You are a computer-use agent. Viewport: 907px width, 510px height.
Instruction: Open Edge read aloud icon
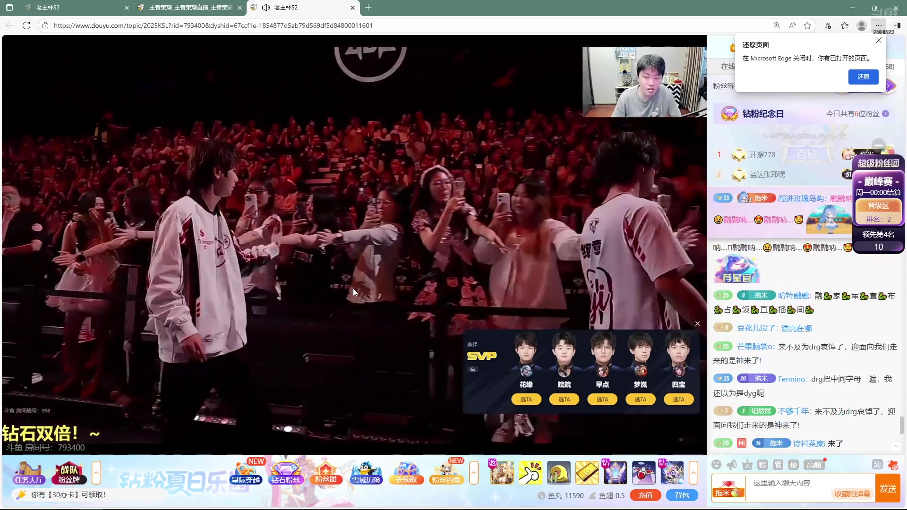pyautogui.click(x=792, y=25)
